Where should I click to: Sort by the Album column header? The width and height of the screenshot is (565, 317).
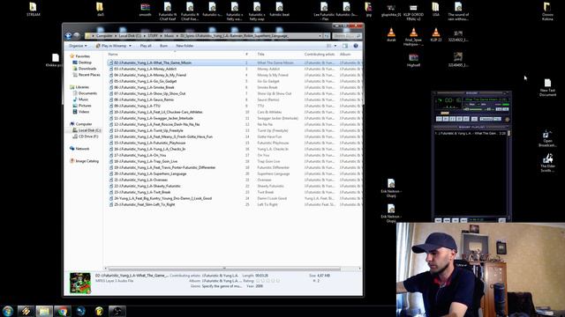(x=345, y=55)
